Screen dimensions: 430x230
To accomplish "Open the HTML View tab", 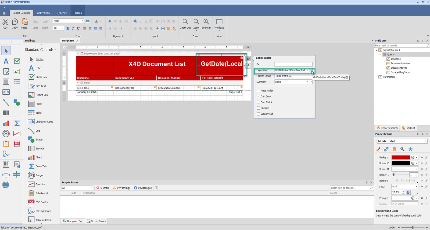I will 62,13.
